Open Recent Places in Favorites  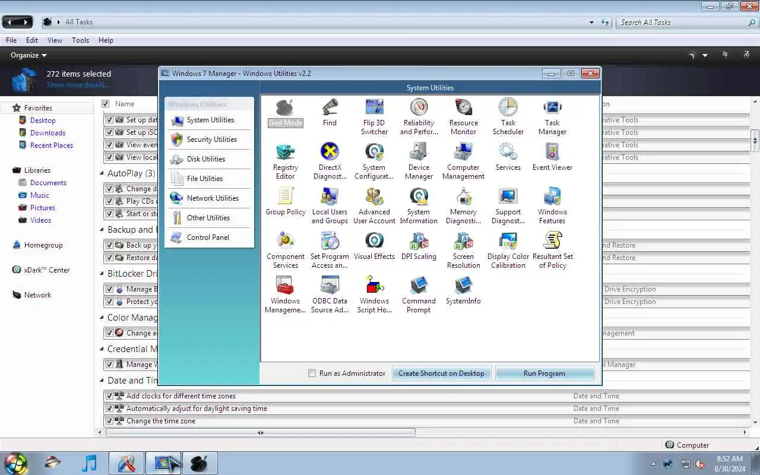[x=52, y=145]
